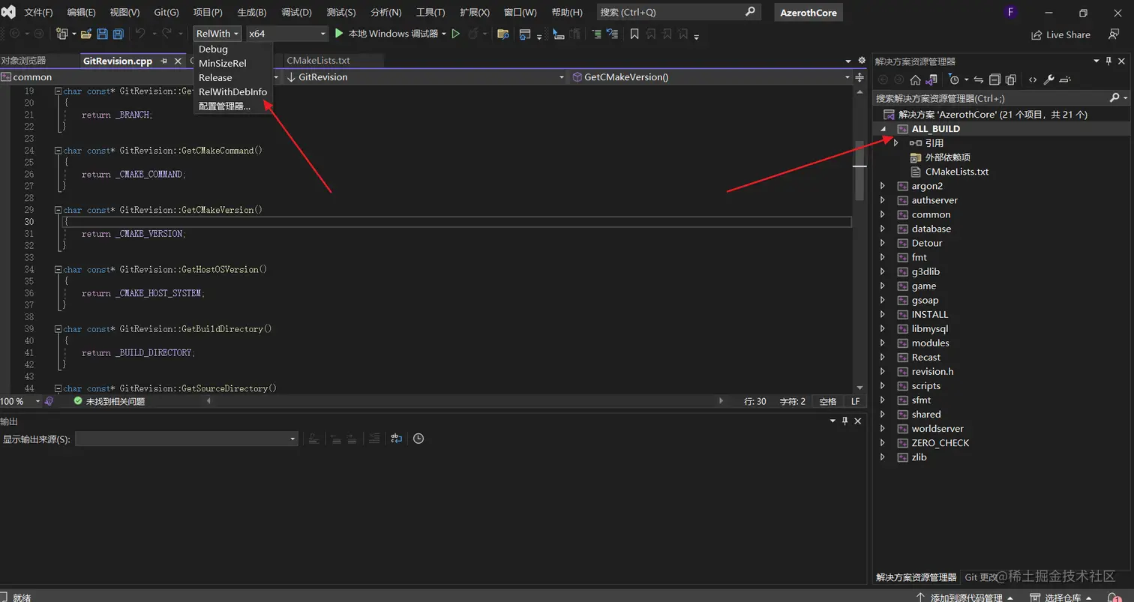Click the New Project toolbar icon
The height and width of the screenshot is (602, 1134).
[x=62, y=34]
